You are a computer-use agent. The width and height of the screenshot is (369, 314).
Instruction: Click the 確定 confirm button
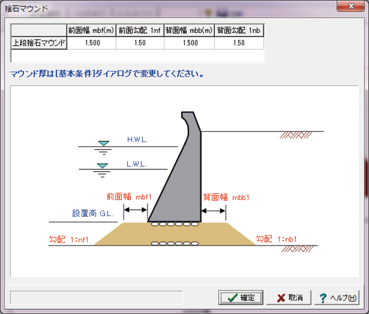tap(240, 297)
